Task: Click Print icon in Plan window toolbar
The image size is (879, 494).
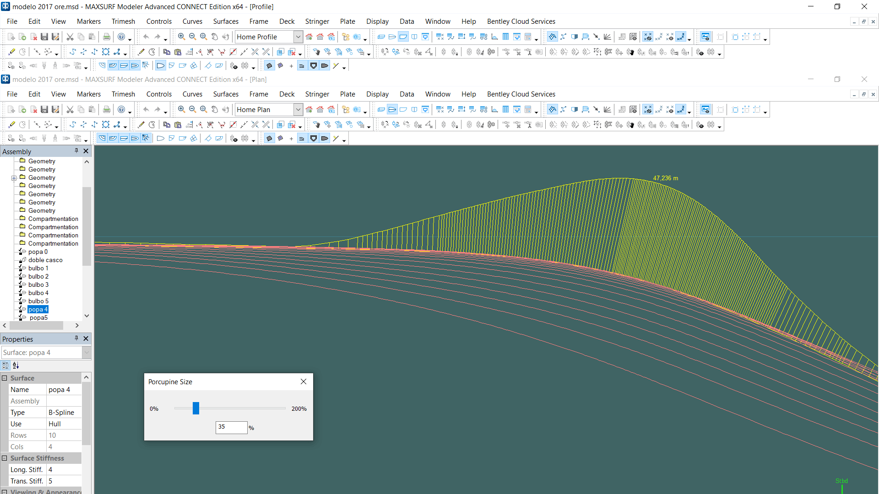Action: click(107, 110)
